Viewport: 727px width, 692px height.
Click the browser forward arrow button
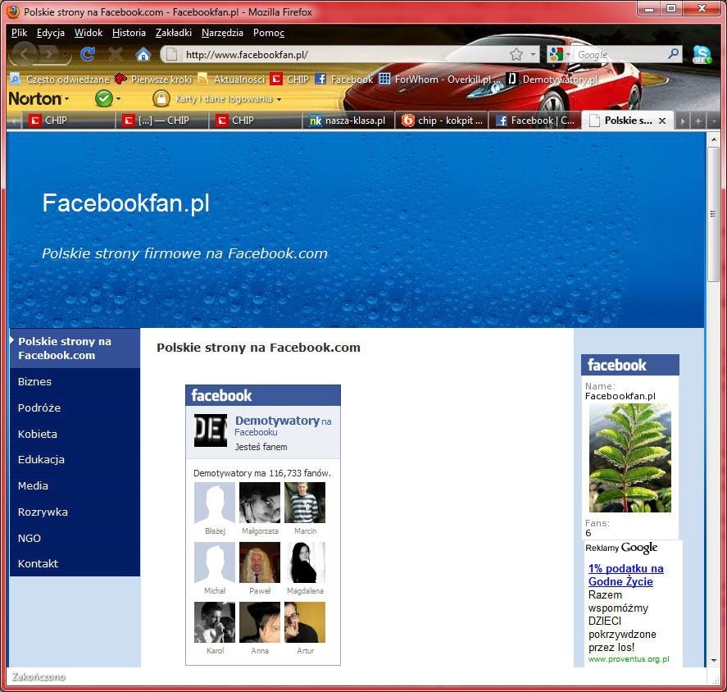click(x=50, y=55)
